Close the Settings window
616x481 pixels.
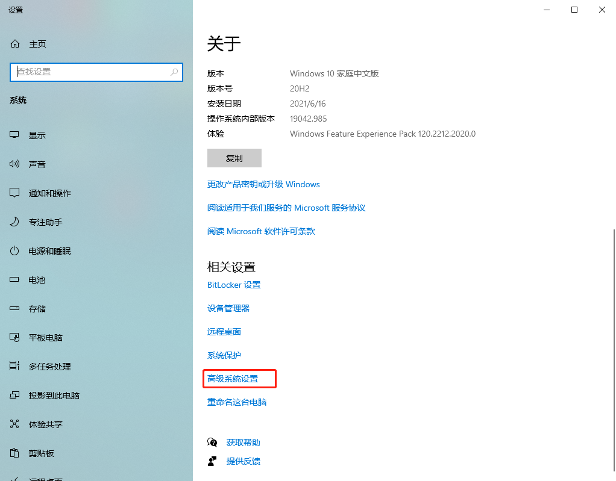pyautogui.click(x=602, y=10)
